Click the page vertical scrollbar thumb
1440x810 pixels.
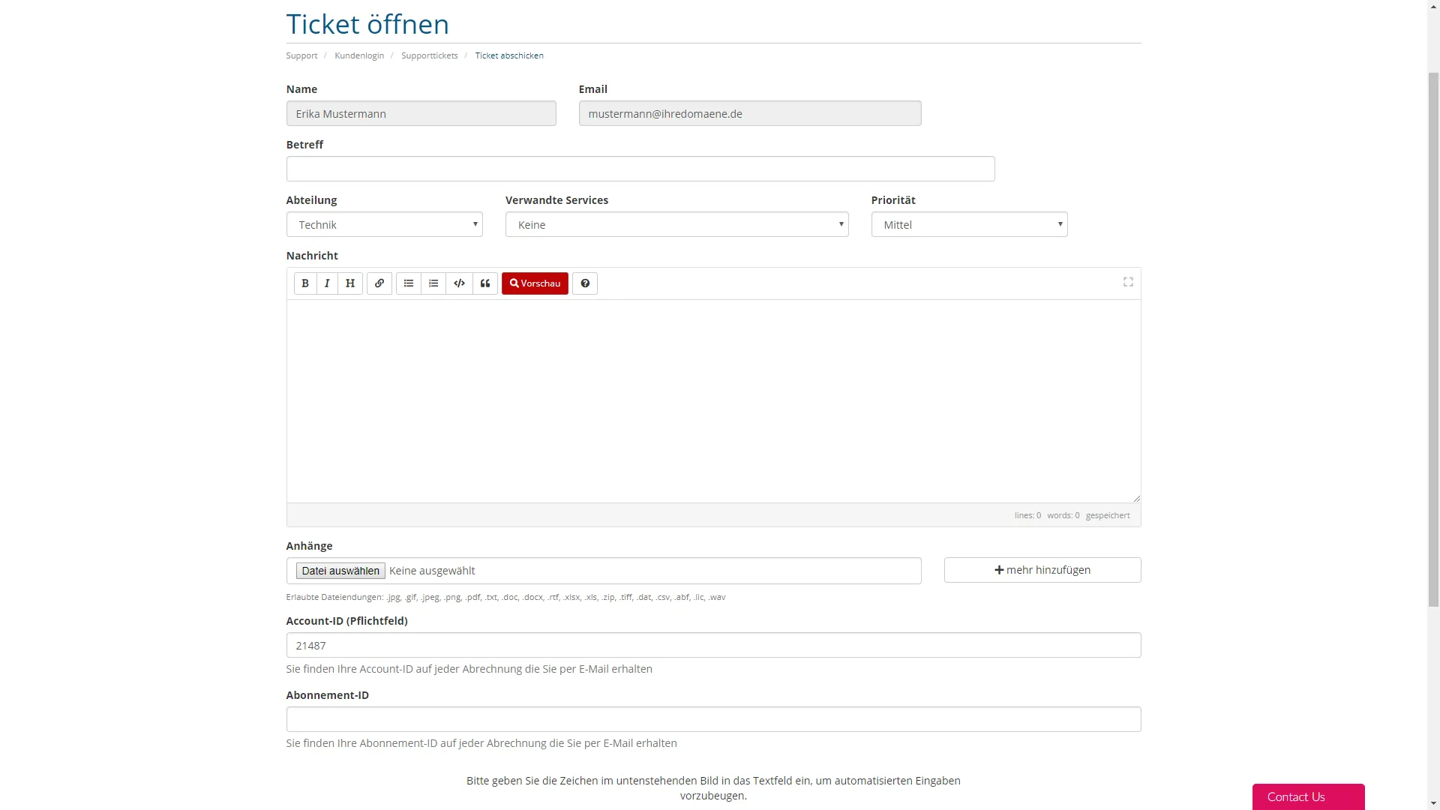[x=1433, y=339]
